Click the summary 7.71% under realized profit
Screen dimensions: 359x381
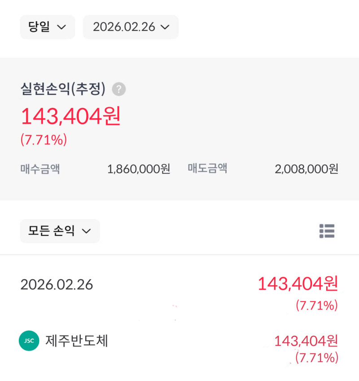coord(44,140)
